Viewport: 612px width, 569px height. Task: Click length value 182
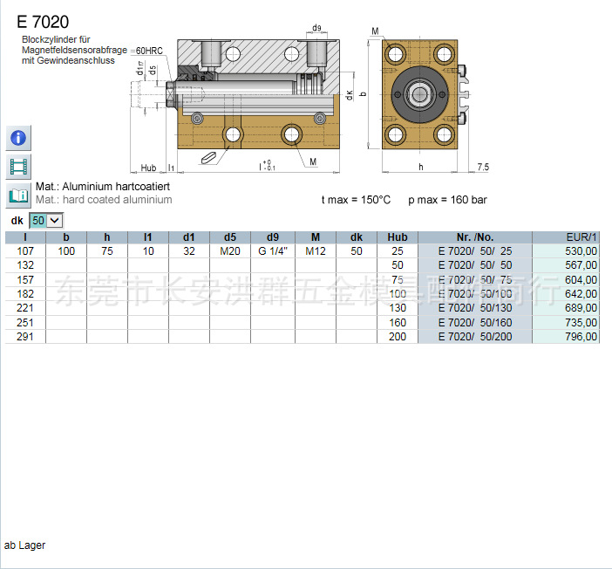tap(25, 294)
